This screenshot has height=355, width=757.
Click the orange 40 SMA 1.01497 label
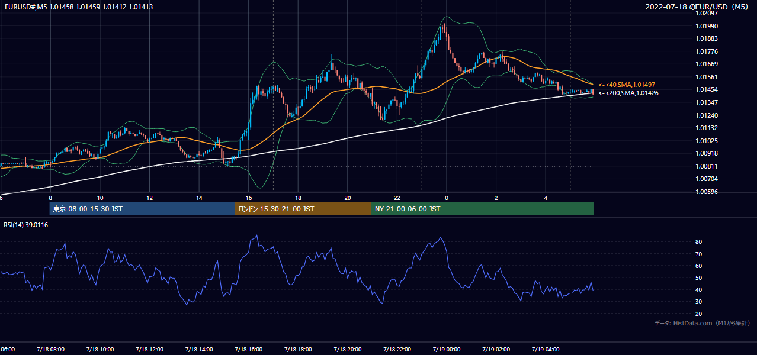(x=626, y=85)
